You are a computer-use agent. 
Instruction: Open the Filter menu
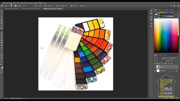click(x=26, y=3)
